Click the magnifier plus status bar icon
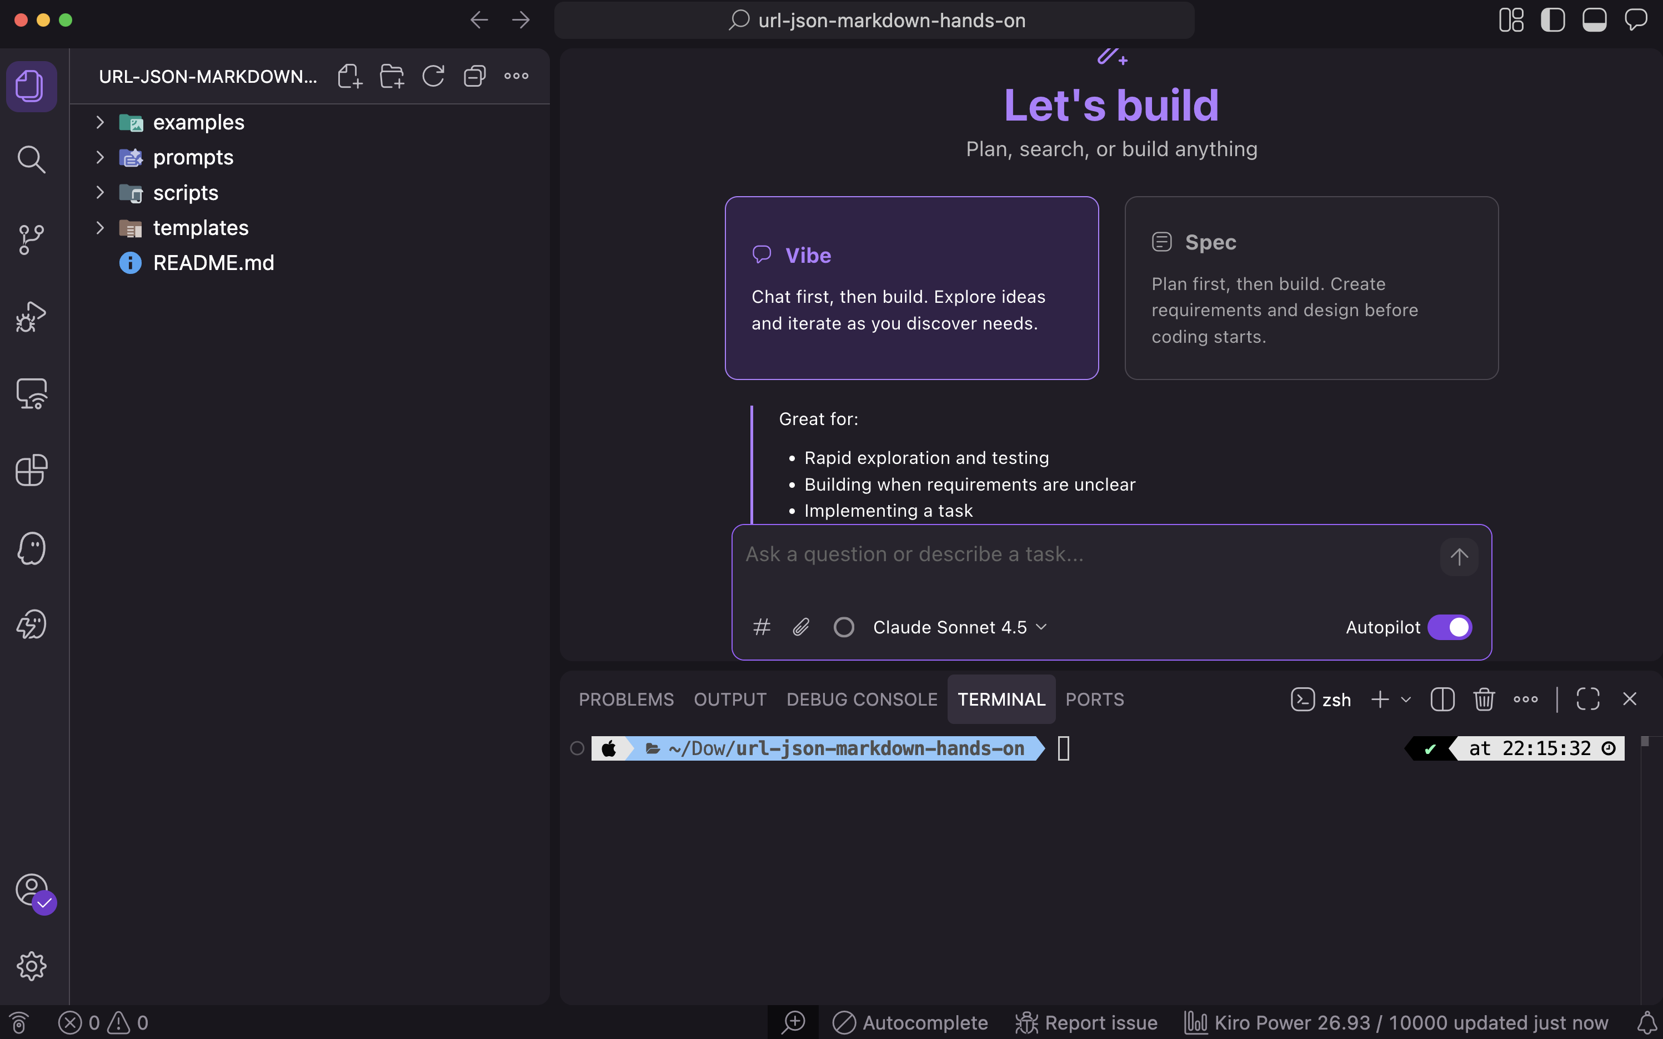Viewport: 1663px width, 1039px height. tap(793, 1022)
